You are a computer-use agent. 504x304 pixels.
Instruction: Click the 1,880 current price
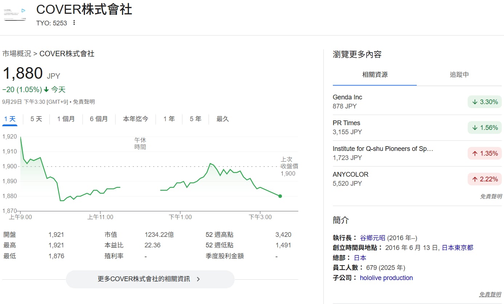23,73
